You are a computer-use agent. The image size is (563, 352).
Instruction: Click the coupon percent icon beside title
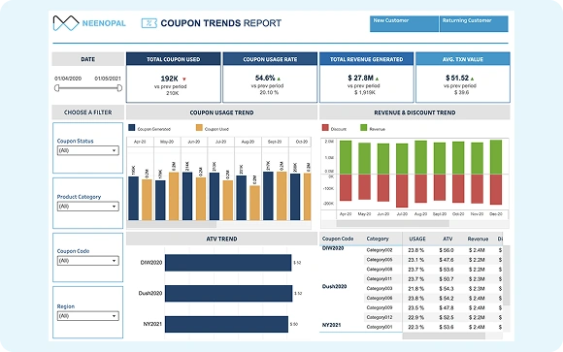149,23
